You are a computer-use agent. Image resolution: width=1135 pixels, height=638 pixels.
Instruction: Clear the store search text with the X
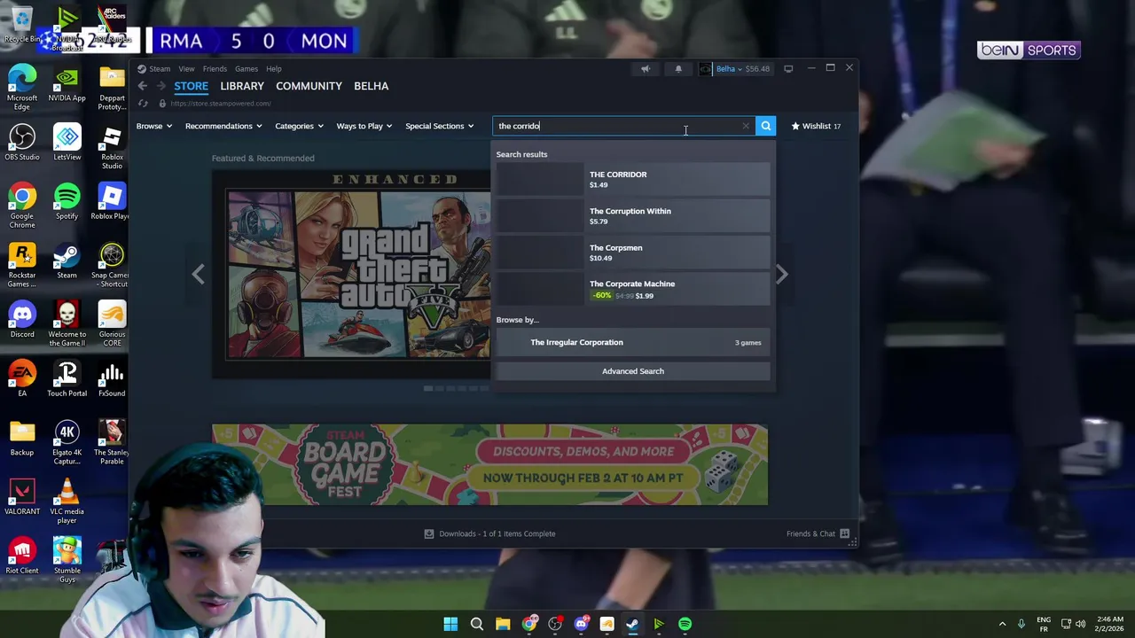click(746, 126)
